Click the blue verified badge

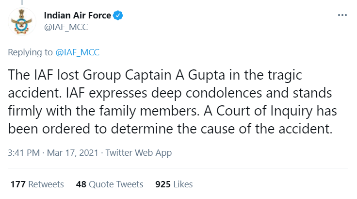pyautogui.click(x=118, y=16)
